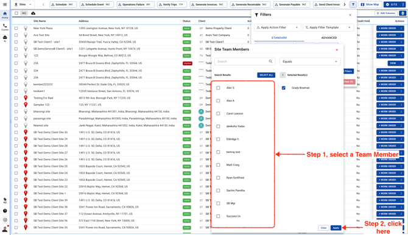Click map pin for bharsingi site
The height and width of the screenshot is (235, 408).
click(26, 111)
